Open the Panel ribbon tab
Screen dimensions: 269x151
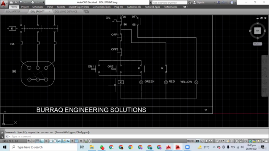point(50,7)
